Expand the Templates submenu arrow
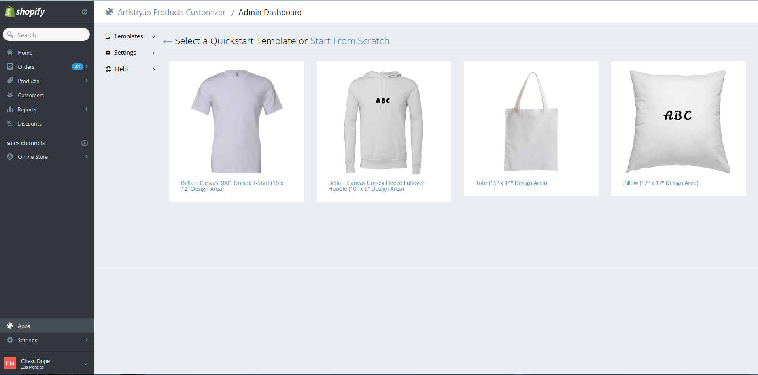 [x=153, y=36]
